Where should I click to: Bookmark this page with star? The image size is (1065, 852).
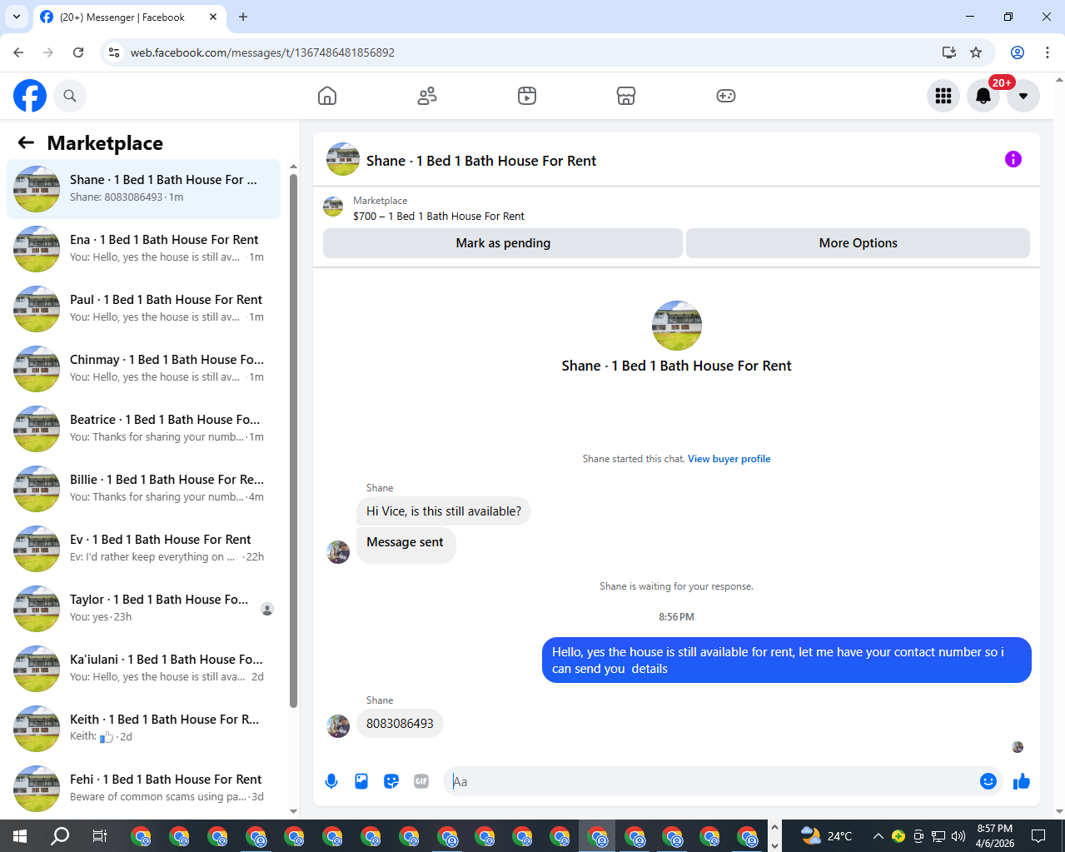pyautogui.click(x=976, y=52)
